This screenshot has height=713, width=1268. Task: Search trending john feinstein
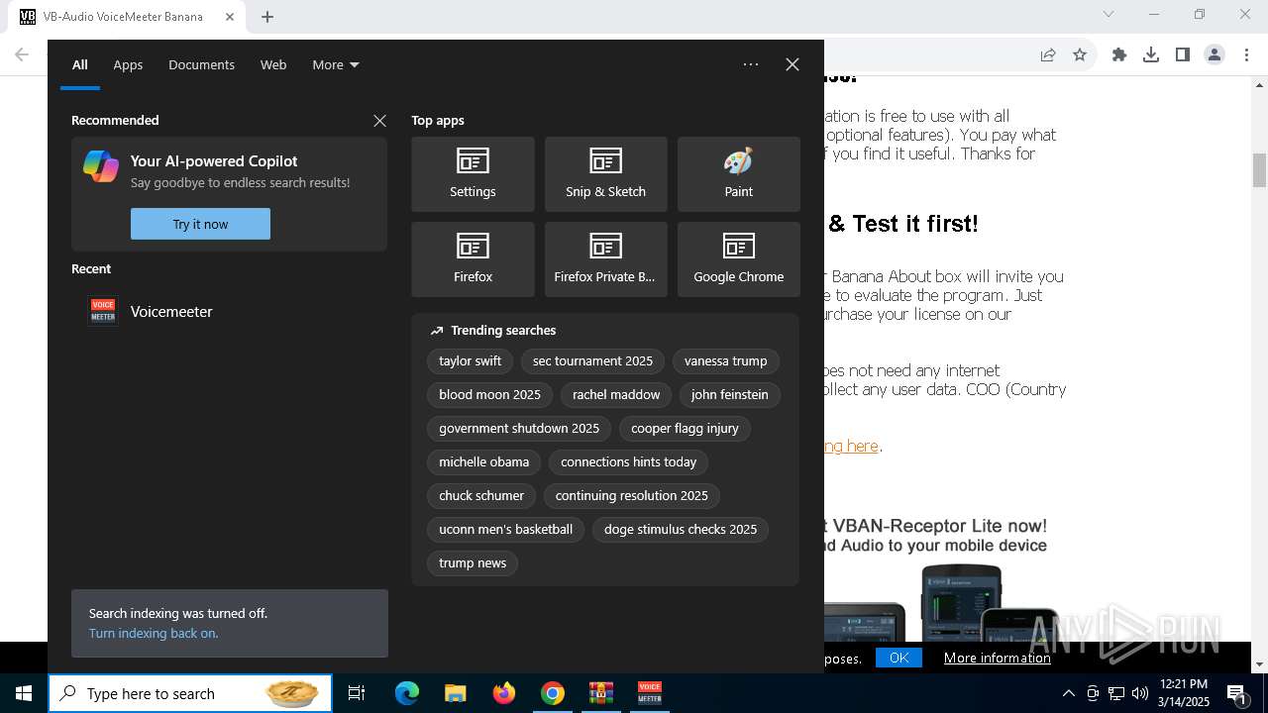(730, 394)
